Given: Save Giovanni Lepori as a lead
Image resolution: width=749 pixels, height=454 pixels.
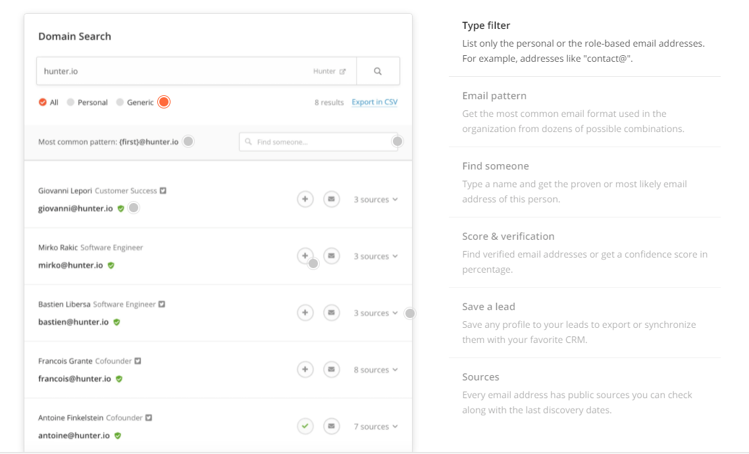Looking at the screenshot, I should pyautogui.click(x=305, y=199).
